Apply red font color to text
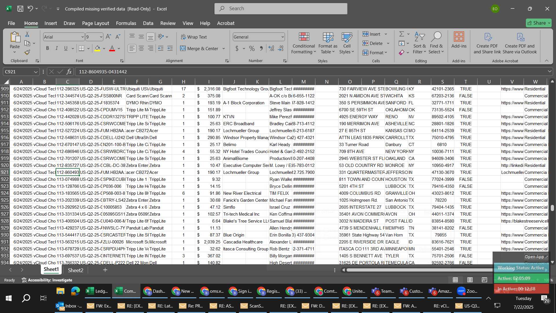The height and width of the screenshot is (313, 556). [x=112, y=48]
